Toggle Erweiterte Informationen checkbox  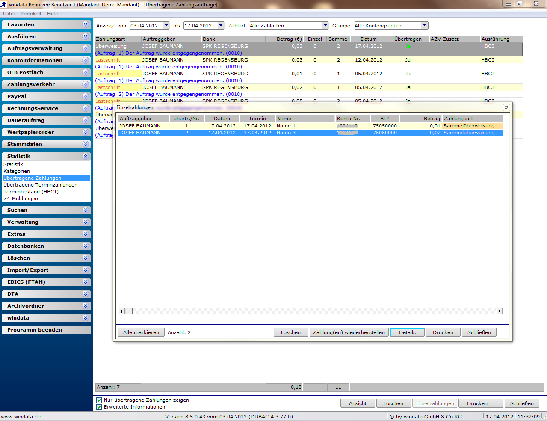(99, 407)
